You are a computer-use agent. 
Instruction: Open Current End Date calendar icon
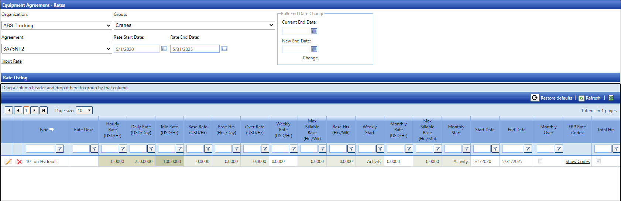(x=314, y=31)
